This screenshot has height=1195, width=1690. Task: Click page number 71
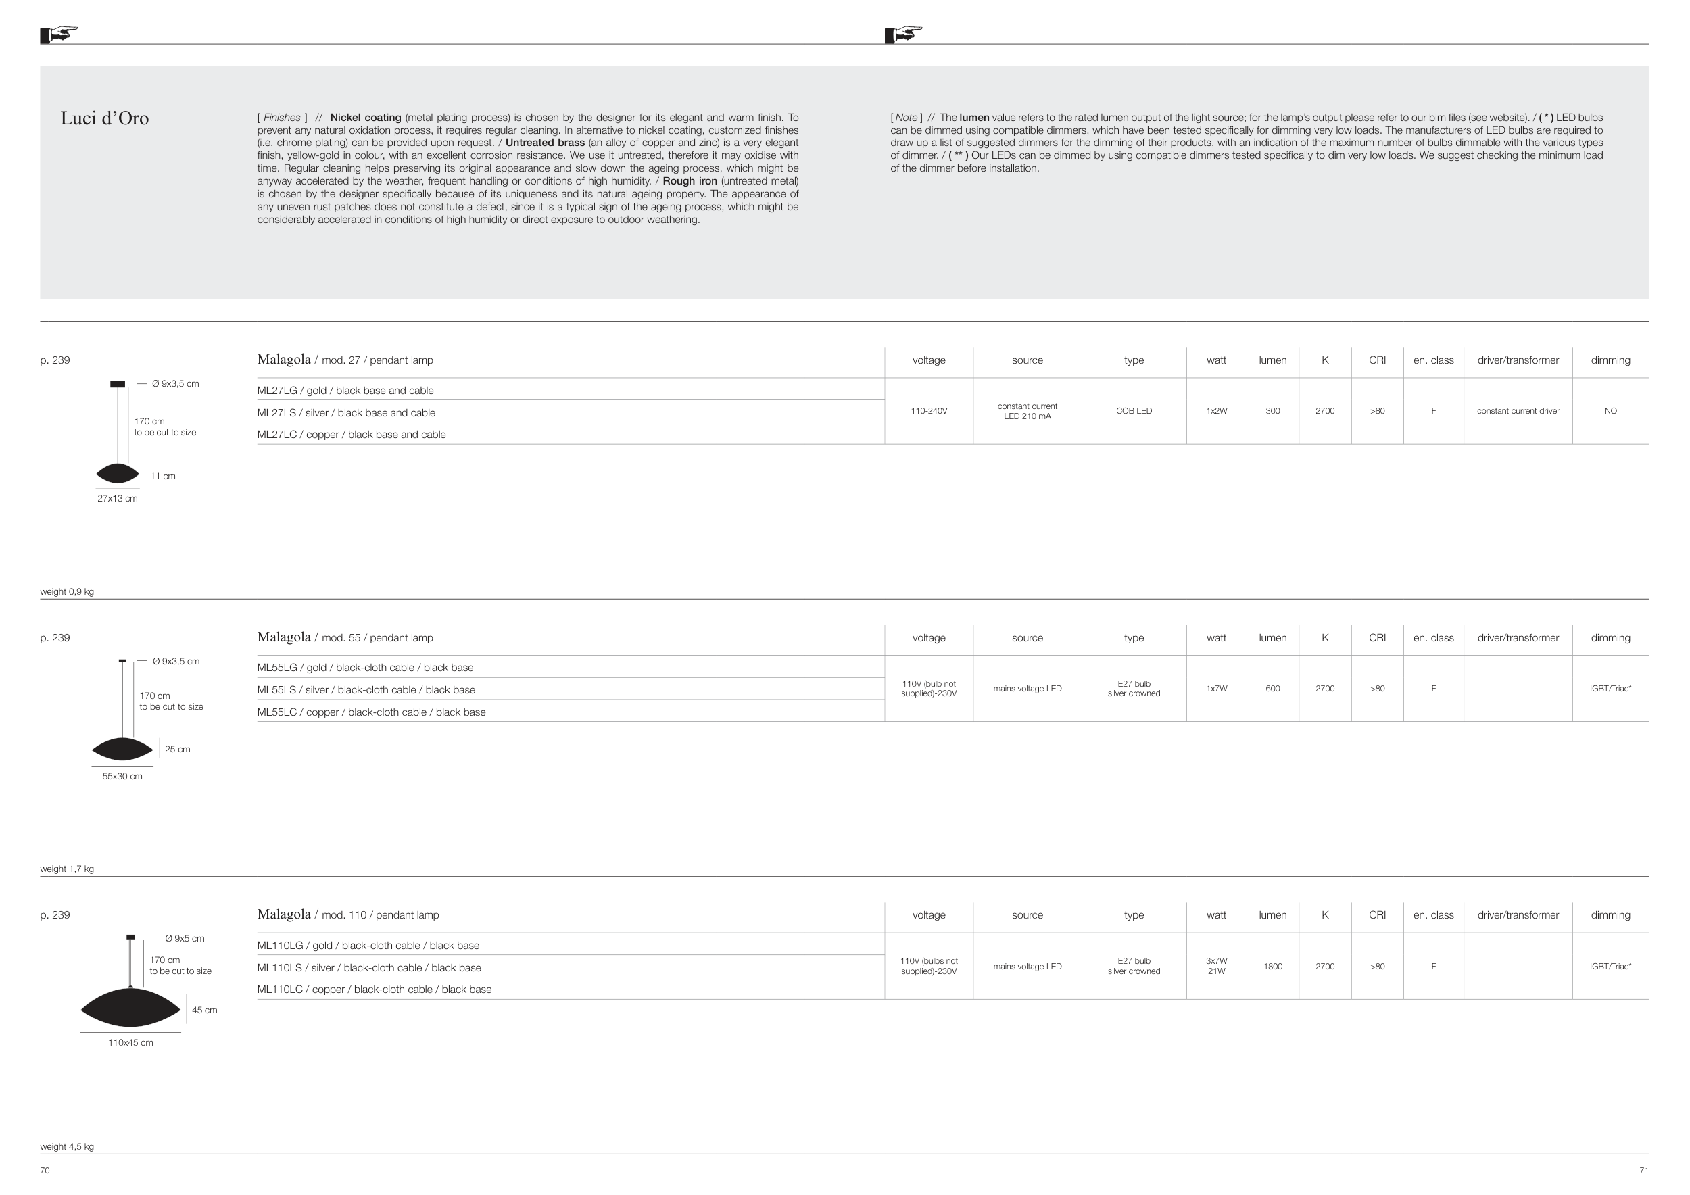click(x=1643, y=1171)
